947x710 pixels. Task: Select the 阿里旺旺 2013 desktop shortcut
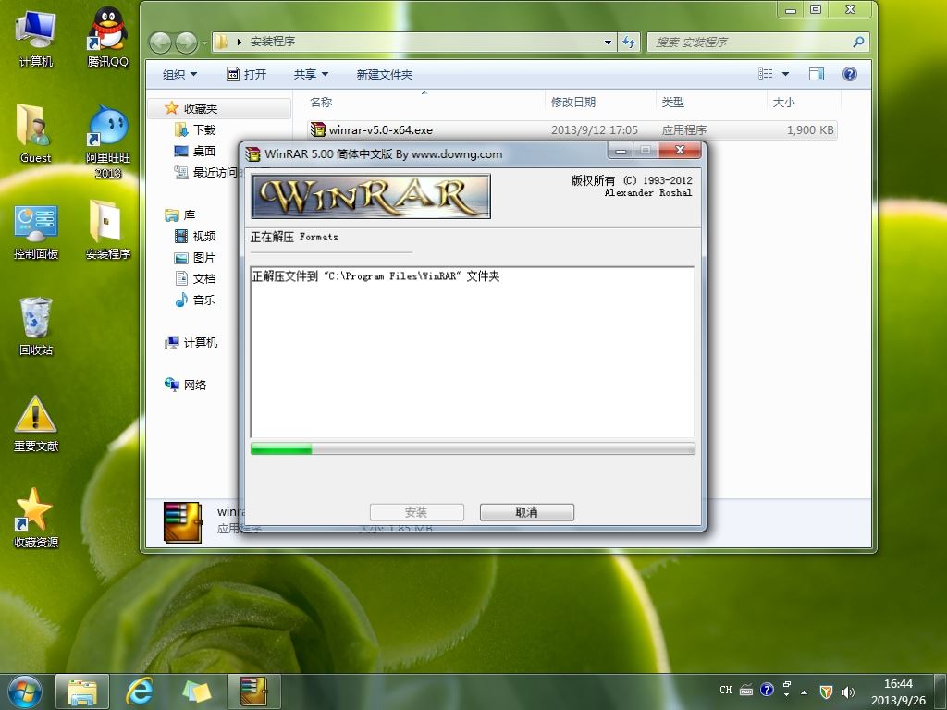tap(107, 141)
